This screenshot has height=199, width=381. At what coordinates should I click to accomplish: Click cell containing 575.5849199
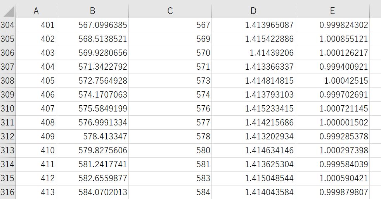(x=92, y=108)
